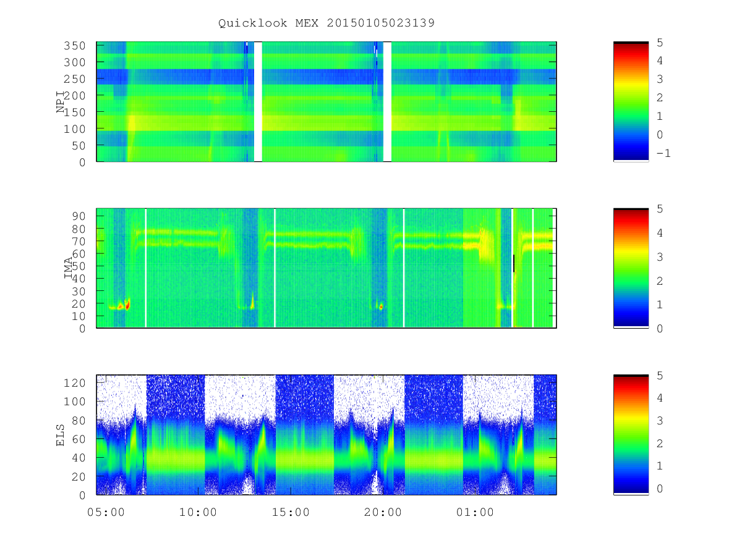Image resolution: width=742 pixels, height=556 pixels.
Task: Click the ELS panel color scale bar
Action: (631, 435)
